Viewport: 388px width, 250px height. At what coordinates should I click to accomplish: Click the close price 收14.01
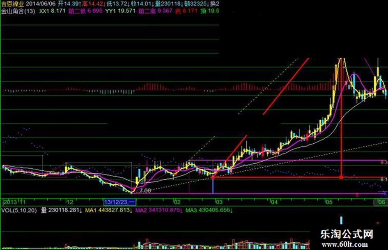(x=142, y=4)
